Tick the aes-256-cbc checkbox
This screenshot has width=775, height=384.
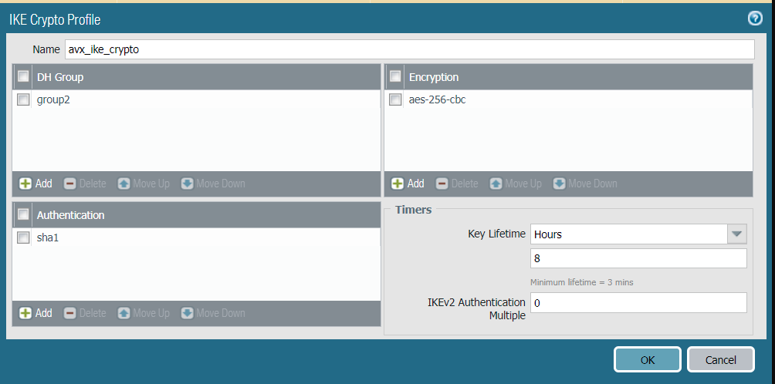click(x=395, y=99)
